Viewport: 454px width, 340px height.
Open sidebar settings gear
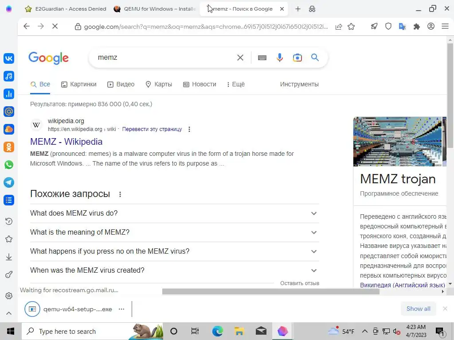pyautogui.click(x=9, y=296)
